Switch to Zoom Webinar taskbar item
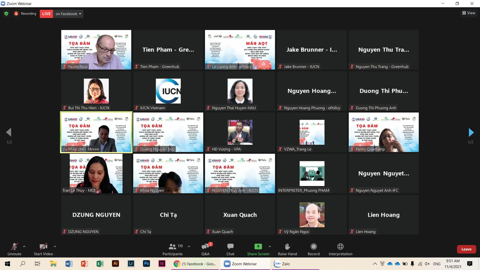The image size is (480, 270). tap(244, 264)
